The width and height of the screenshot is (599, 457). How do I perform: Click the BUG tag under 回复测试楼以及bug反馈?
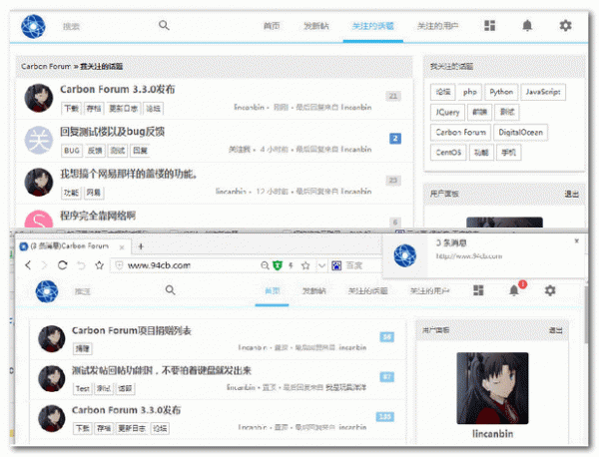(x=72, y=151)
